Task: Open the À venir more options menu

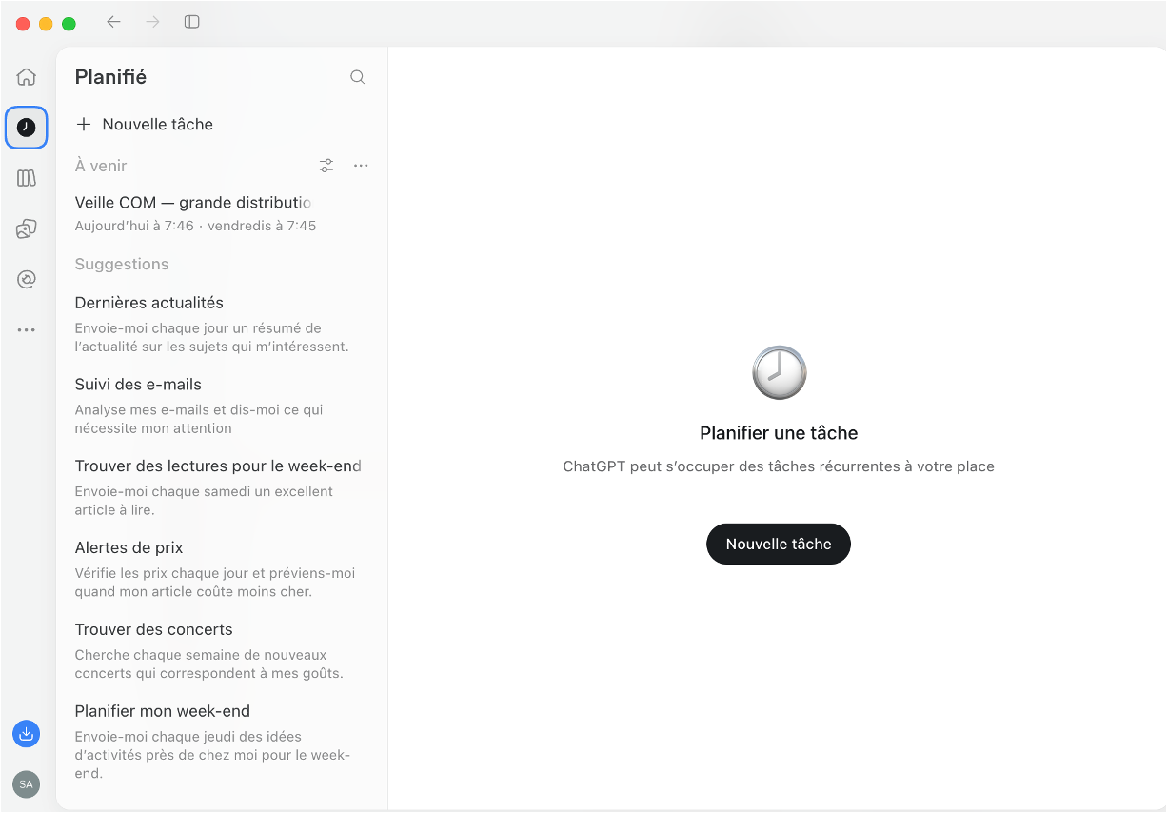Action: tap(361, 166)
